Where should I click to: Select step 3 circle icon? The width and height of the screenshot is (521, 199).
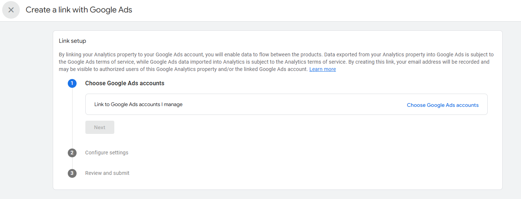pos(72,173)
